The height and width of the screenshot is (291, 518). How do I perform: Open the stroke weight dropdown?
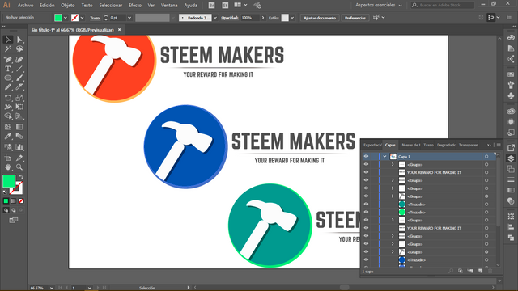tap(129, 18)
